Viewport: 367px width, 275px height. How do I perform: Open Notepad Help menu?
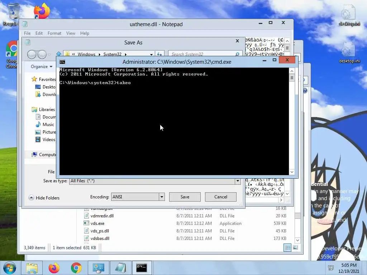85,33
